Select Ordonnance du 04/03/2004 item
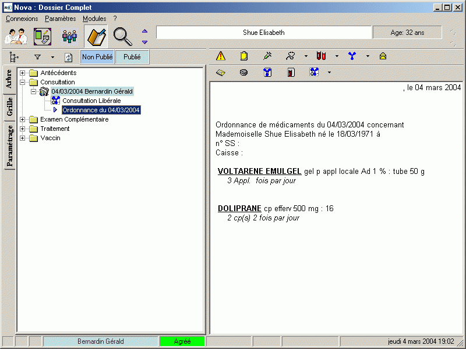The image size is (466, 349). [101, 110]
